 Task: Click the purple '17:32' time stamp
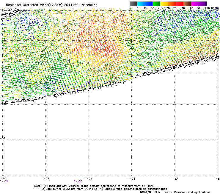tap(78, 181)
